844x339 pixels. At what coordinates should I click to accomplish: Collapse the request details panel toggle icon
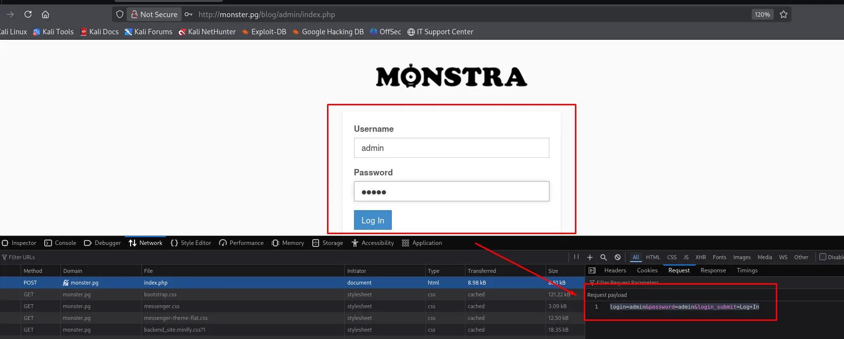tap(592, 270)
